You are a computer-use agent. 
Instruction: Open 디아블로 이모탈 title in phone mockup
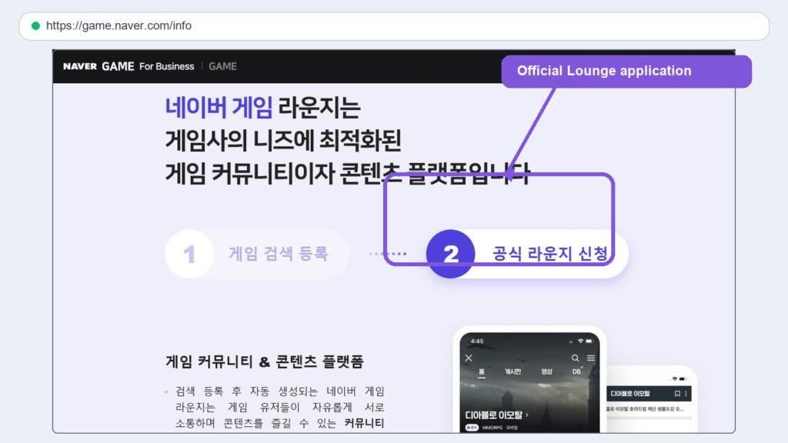pos(496,415)
